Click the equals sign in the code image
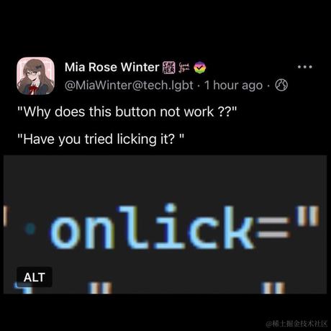The height and width of the screenshot is (331, 331). tap(274, 230)
